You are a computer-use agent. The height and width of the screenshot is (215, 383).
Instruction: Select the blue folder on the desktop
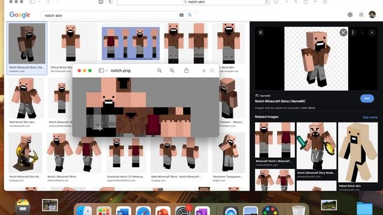364,208
